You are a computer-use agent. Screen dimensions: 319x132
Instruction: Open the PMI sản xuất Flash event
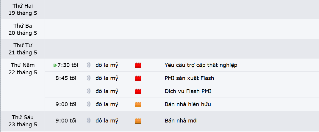[x=189, y=78]
